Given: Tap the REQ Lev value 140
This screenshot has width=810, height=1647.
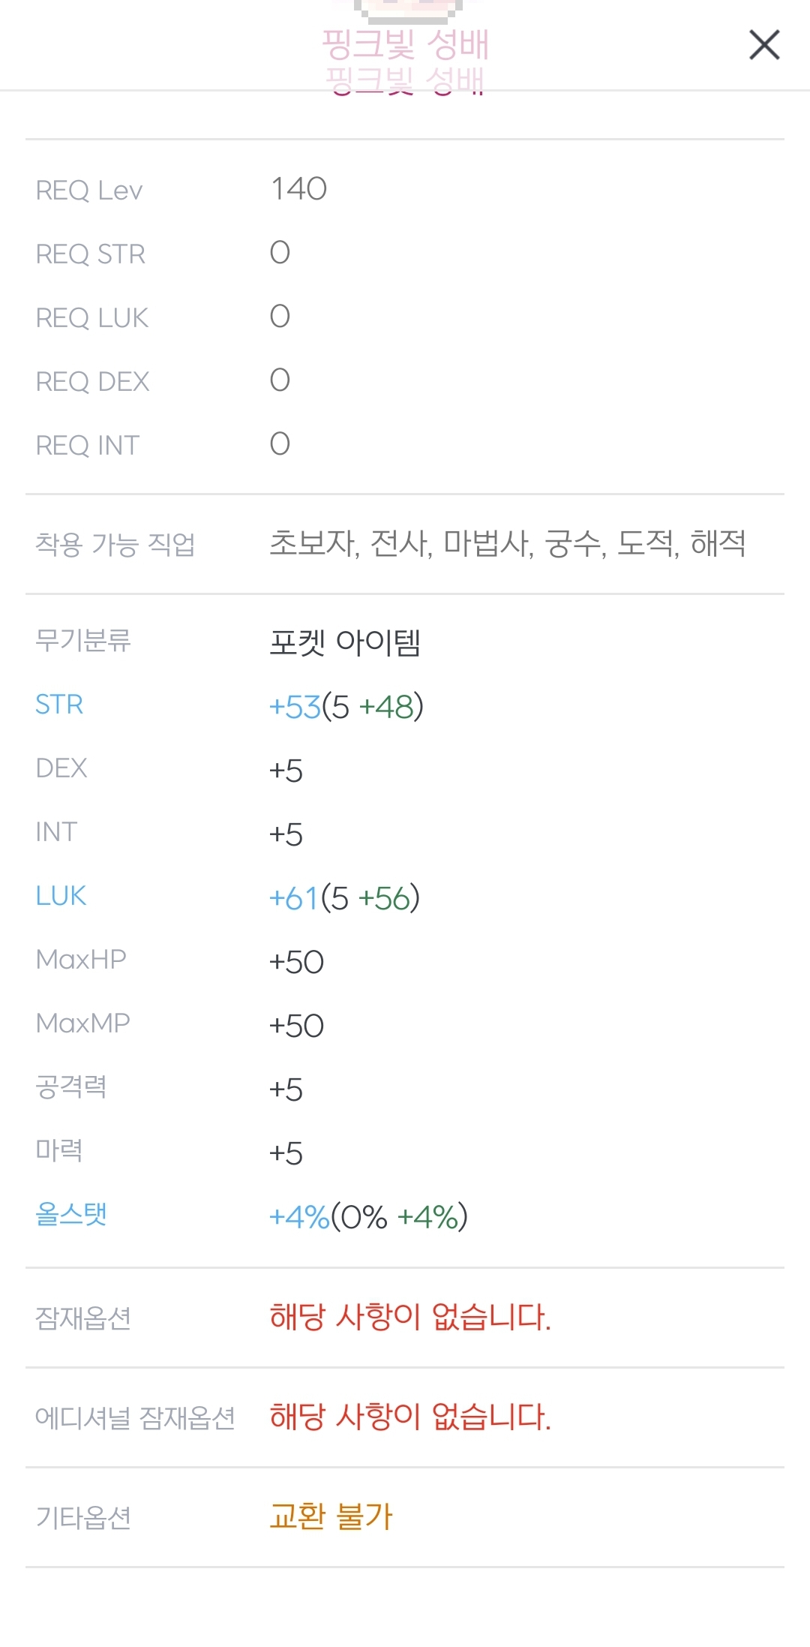Looking at the screenshot, I should [298, 189].
